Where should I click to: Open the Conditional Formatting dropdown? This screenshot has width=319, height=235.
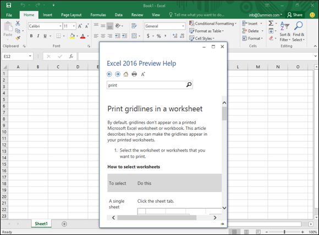coord(213,24)
